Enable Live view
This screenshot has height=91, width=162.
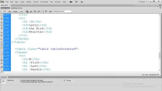pyautogui.click(x=21, y=11)
